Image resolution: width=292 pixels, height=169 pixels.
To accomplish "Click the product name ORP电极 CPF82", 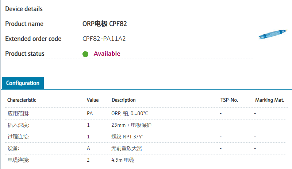I will pyautogui.click(x=104, y=24).
